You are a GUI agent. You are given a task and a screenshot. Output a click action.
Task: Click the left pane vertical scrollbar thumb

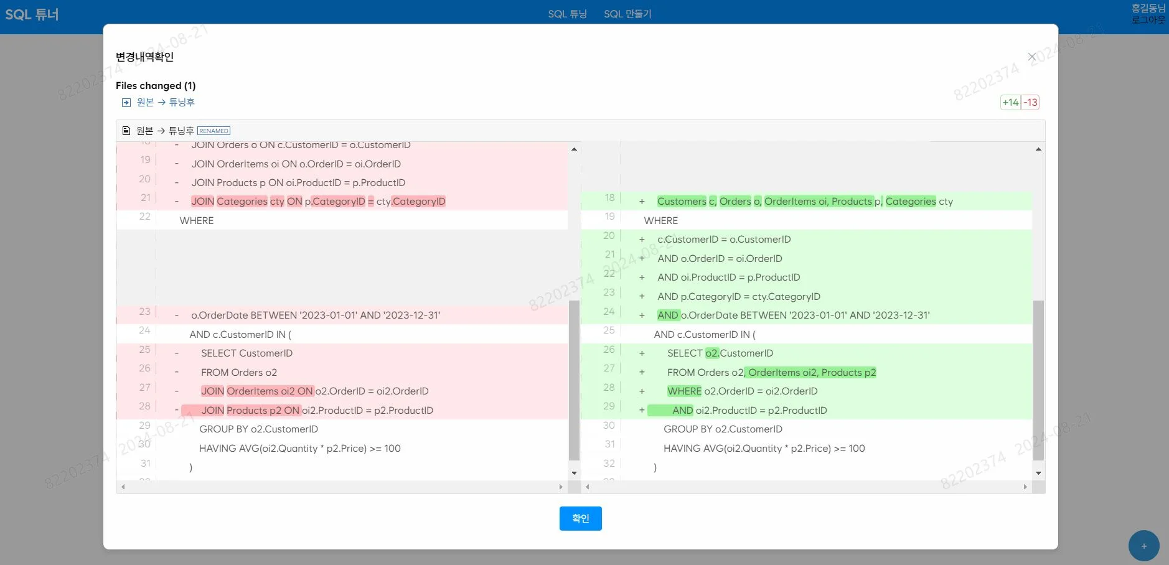click(x=574, y=380)
